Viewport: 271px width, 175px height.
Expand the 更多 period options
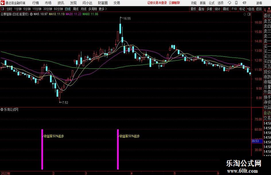pos(103,9)
